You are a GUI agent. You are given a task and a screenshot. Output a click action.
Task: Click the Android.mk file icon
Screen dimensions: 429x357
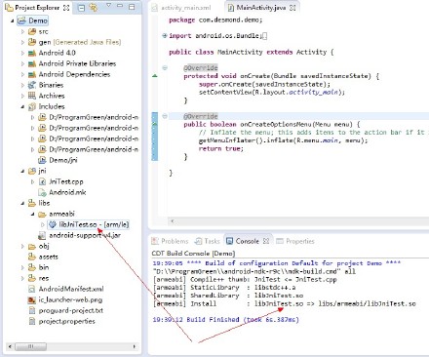[x=42, y=192]
